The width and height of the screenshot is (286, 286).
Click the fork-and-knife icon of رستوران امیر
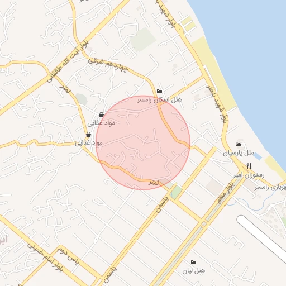(249, 166)
